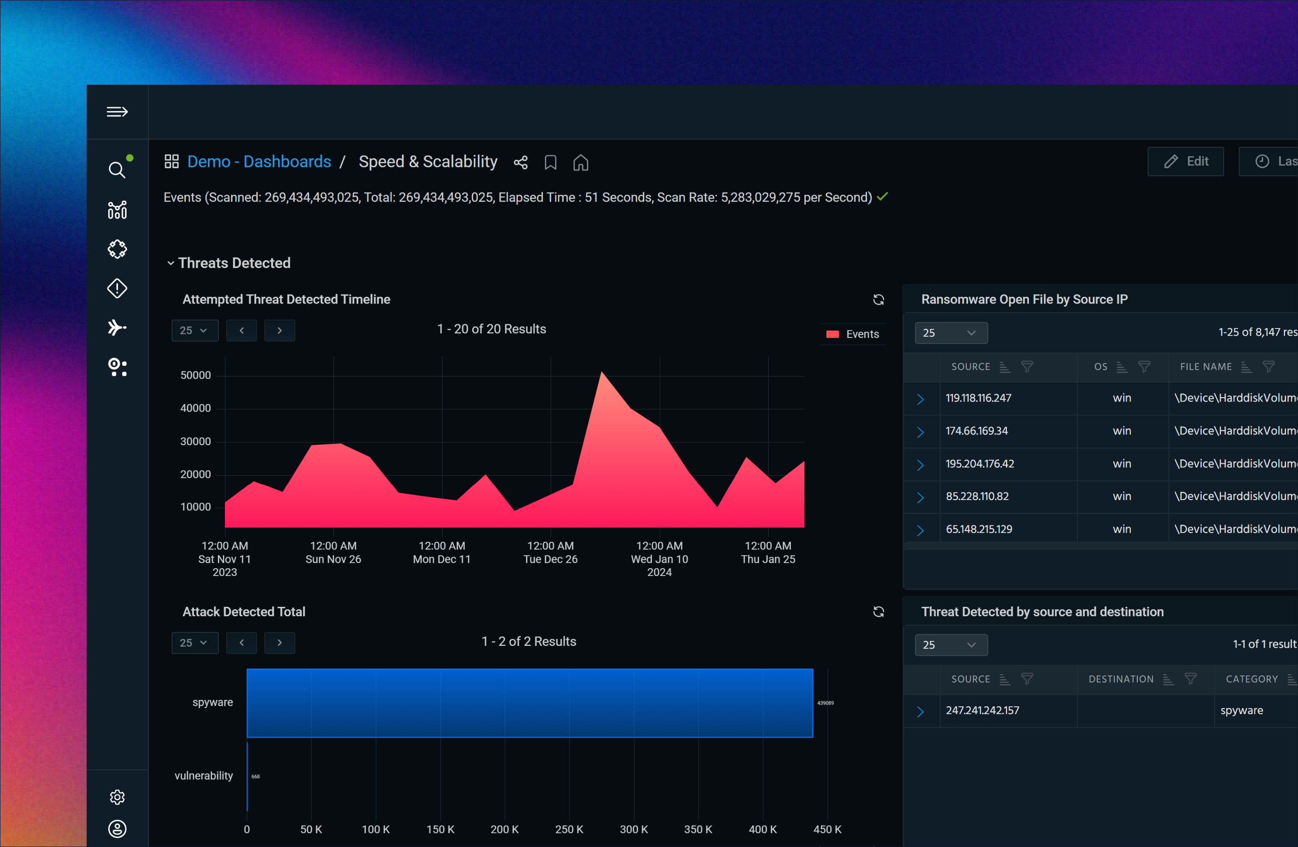This screenshot has height=847, width=1298.
Task: Go to next page in Attack Detected Total
Action: (x=279, y=642)
